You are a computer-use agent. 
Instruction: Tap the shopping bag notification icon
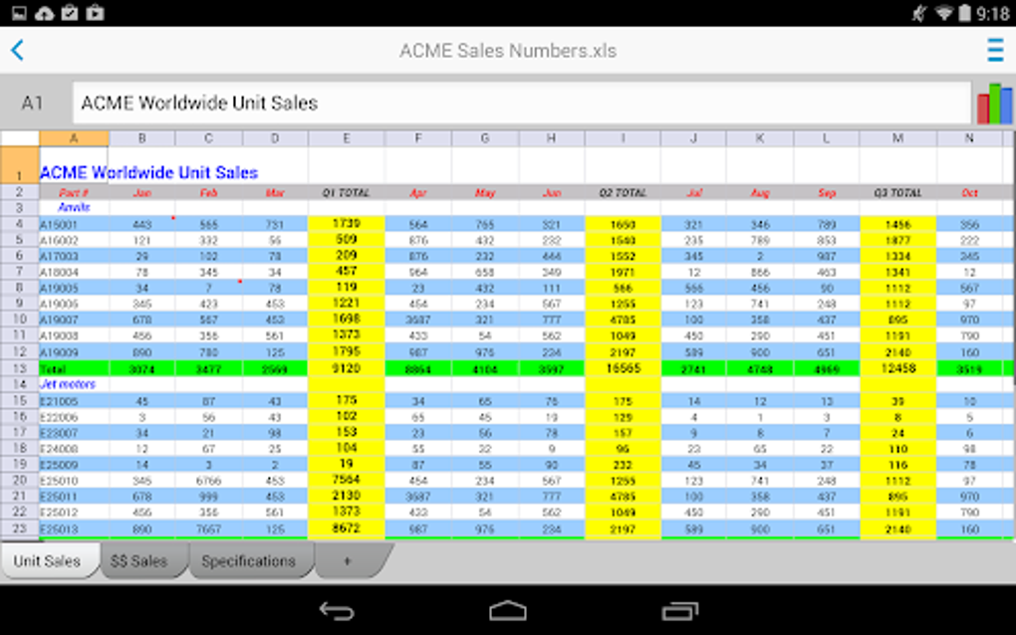click(96, 13)
